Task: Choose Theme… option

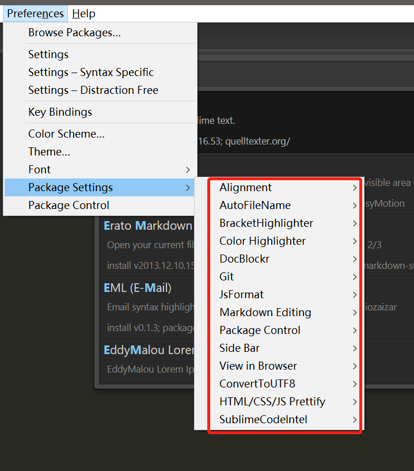Action: [x=100, y=151]
